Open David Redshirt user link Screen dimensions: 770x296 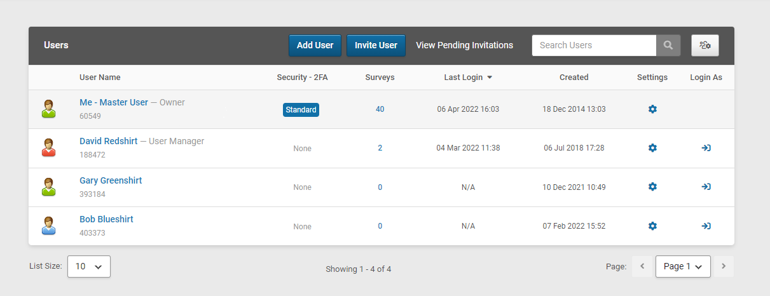point(108,141)
